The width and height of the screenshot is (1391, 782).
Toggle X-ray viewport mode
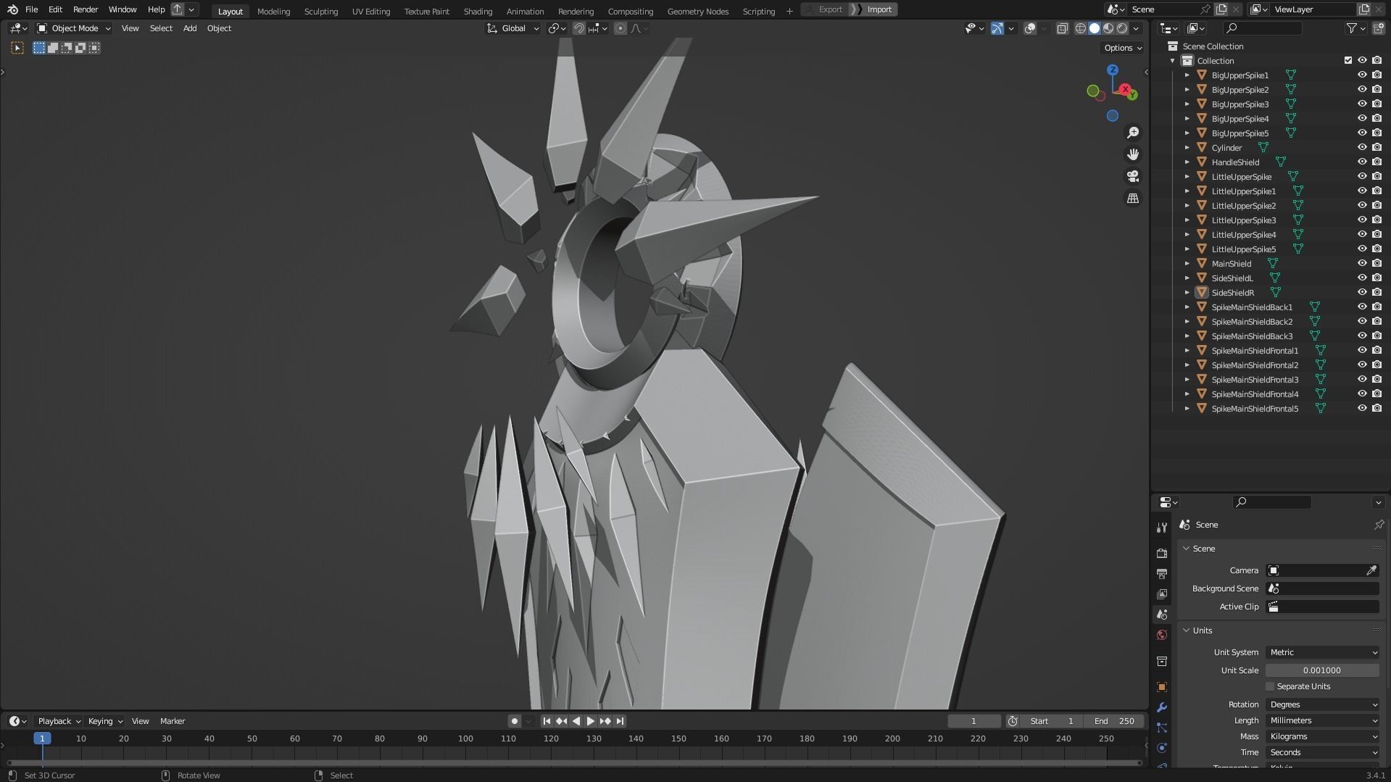tap(1062, 28)
